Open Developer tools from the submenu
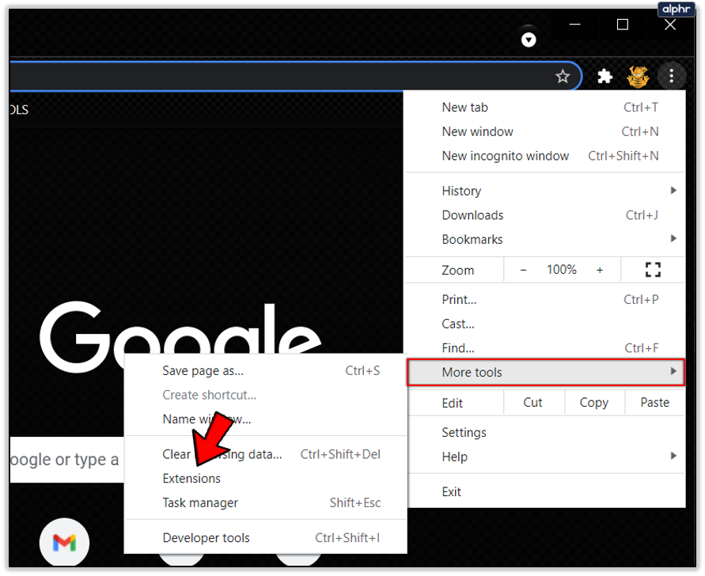 266,538
